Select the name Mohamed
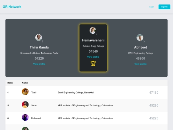 pos(36,118)
